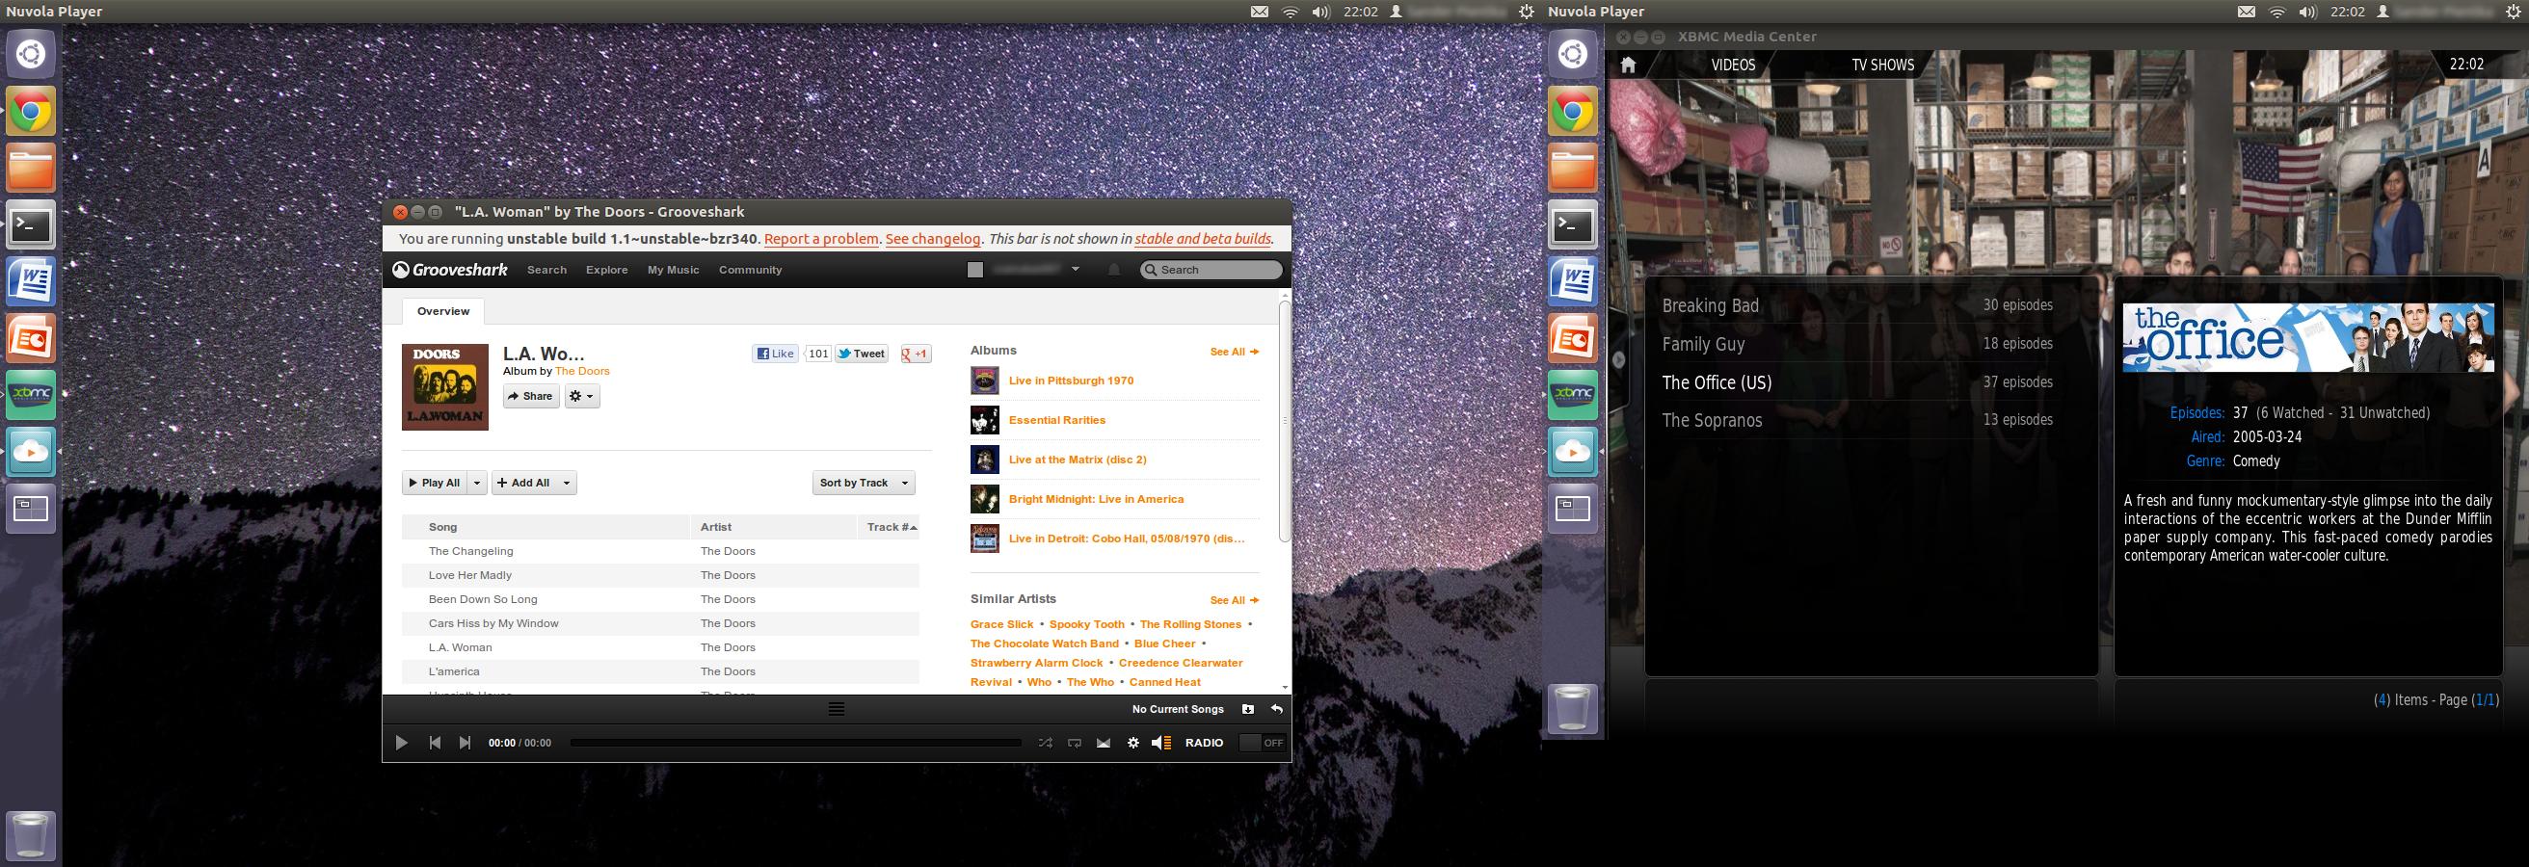The height and width of the screenshot is (867, 2529).
Task: Open similar artist Canned Heat
Action: (x=1164, y=682)
